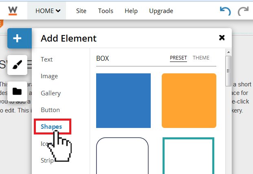Viewport: 253px width, 174px height.
Task: Switch to the THEME tab
Action: pos(201,58)
